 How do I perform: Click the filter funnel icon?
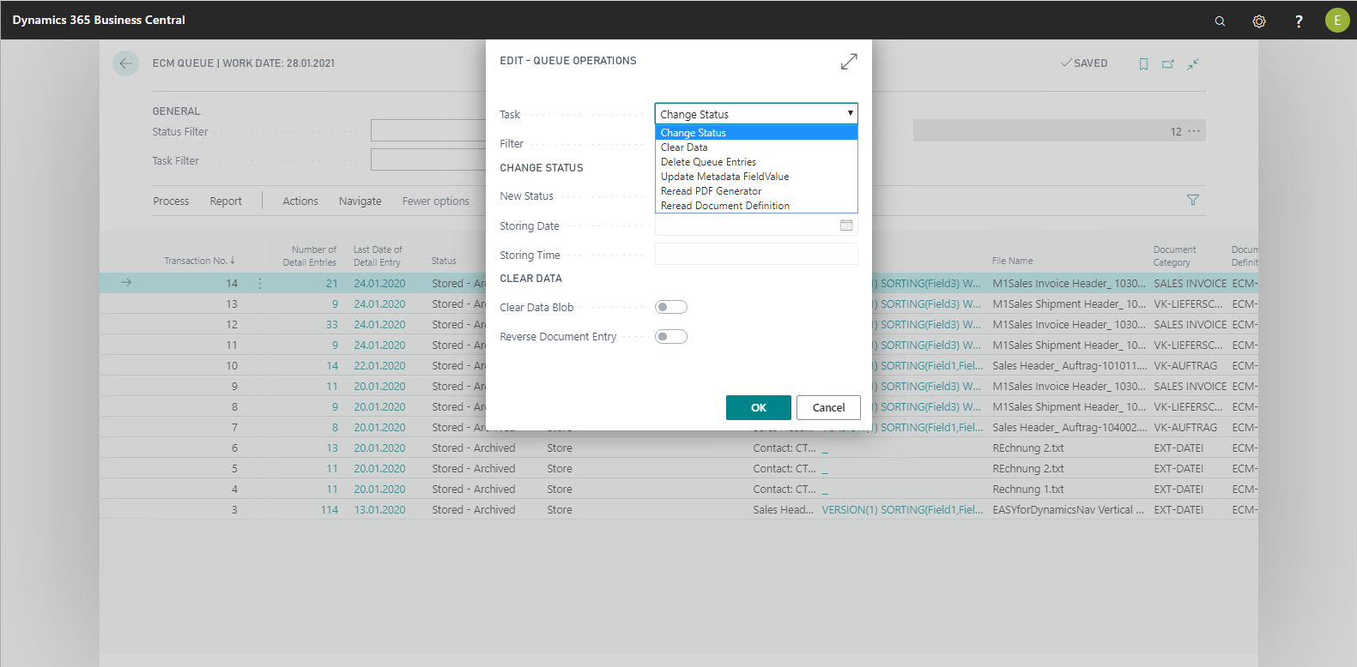[x=1192, y=200]
